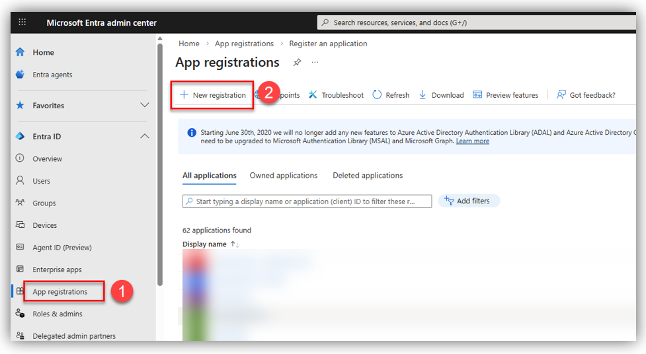646x354 pixels.
Task: Open Entra agents in the sidebar
Action: tap(52, 75)
